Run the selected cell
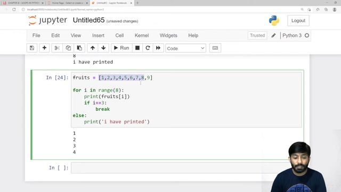 121,48
